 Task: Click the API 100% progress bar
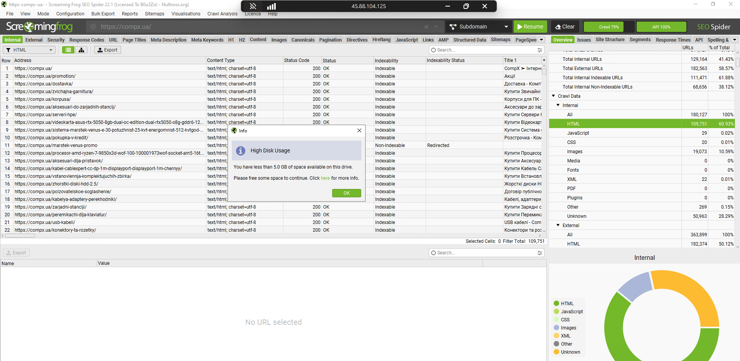661,27
